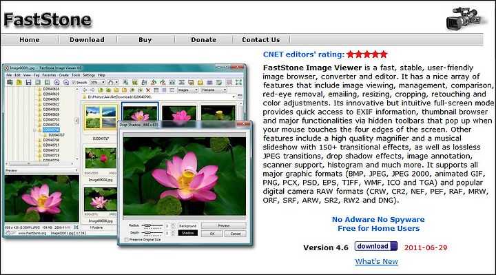Open the Images file-type filter dropdown
This screenshot has width=496, height=275.
[187, 90]
